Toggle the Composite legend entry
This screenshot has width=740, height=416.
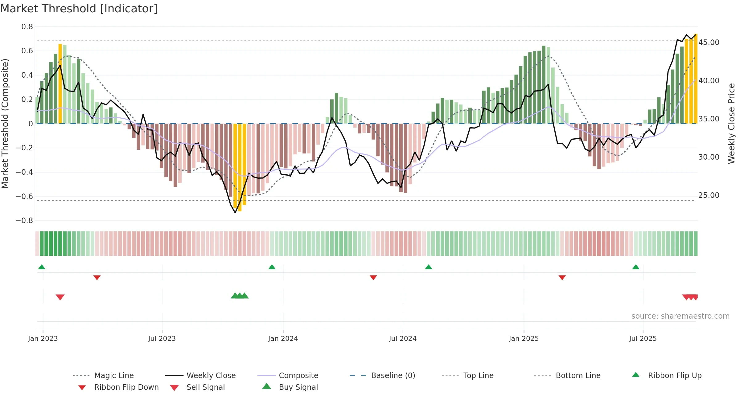[x=288, y=375]
